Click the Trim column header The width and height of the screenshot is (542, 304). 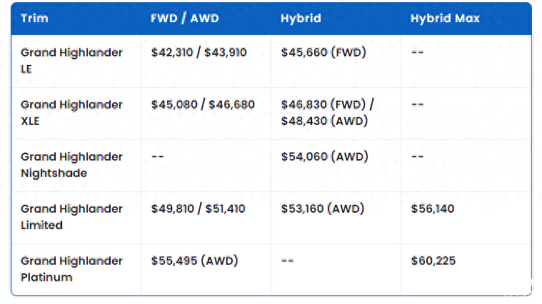click(35, 19)
